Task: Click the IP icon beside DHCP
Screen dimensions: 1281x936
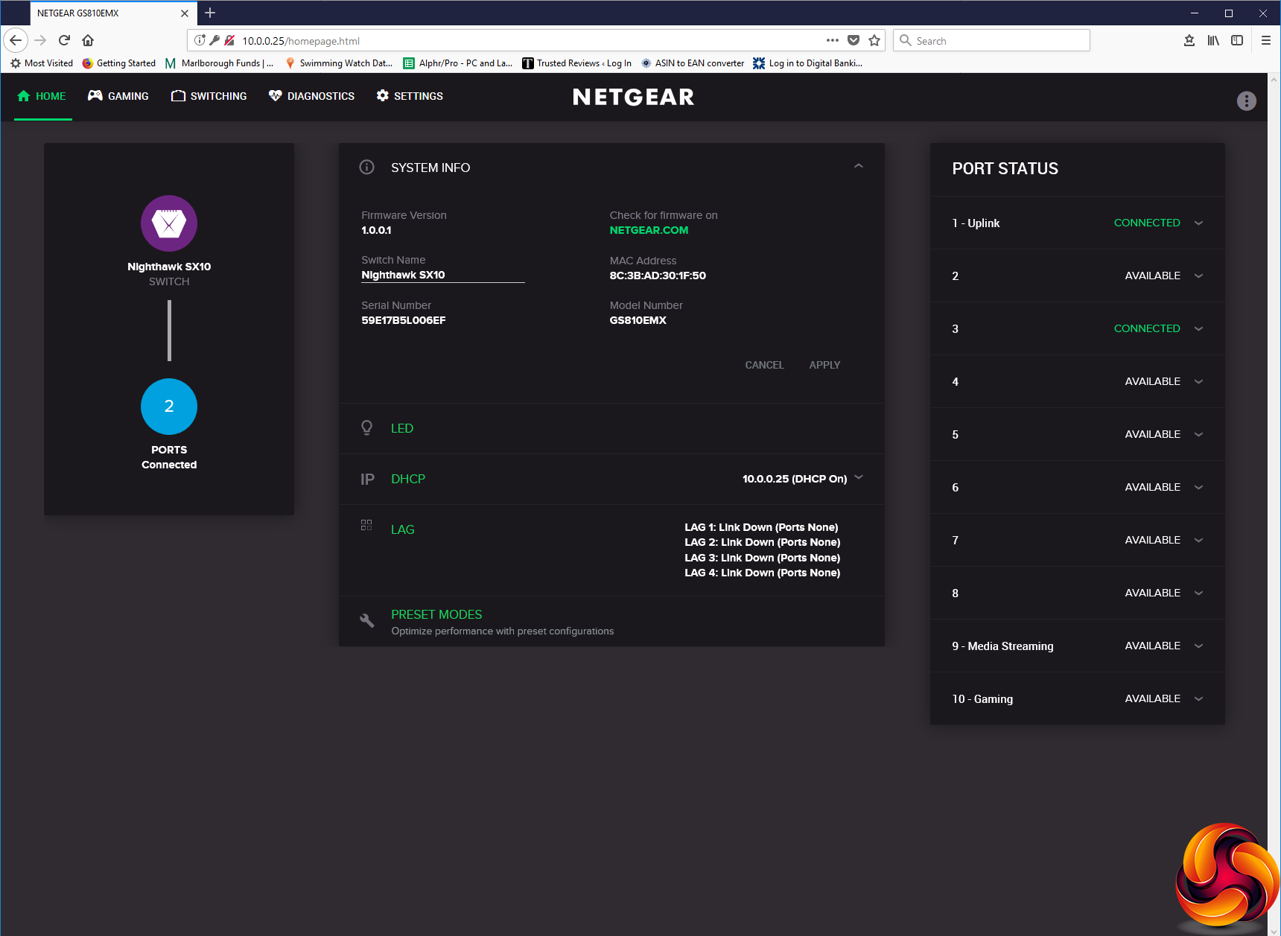Action: [x=367, y=479]
